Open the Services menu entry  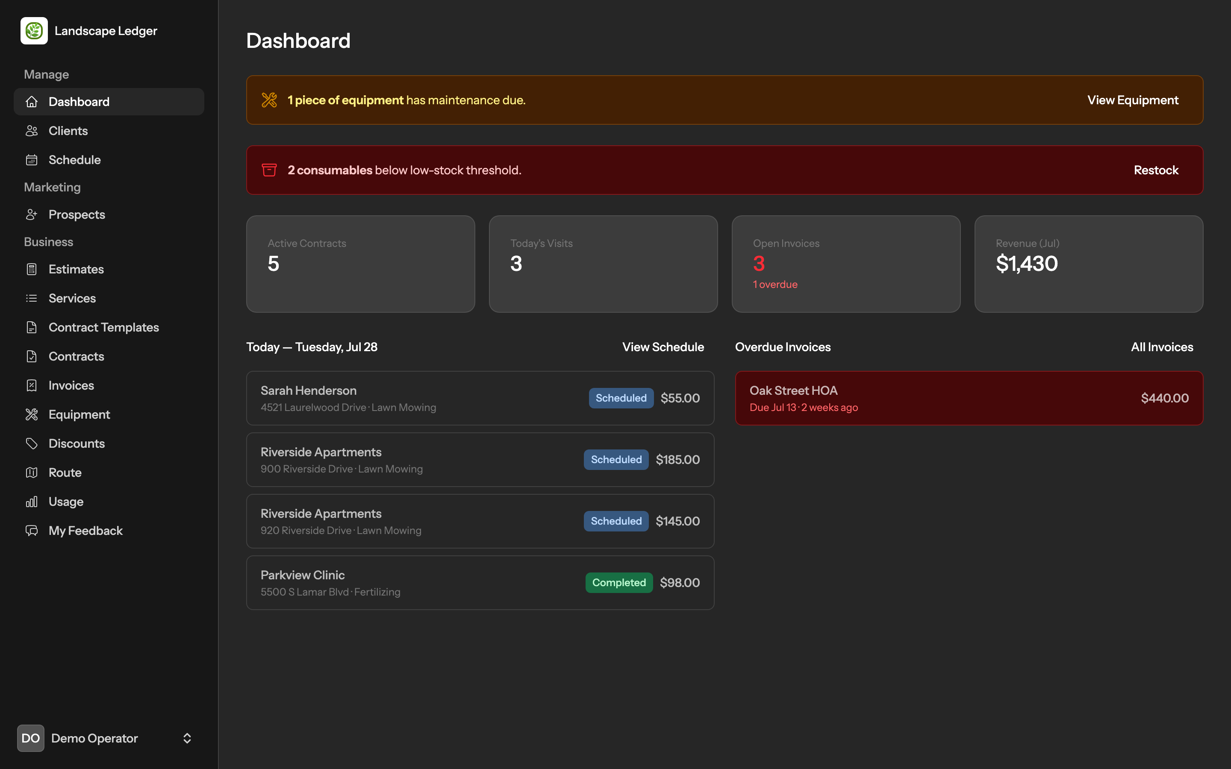point(109,298)
